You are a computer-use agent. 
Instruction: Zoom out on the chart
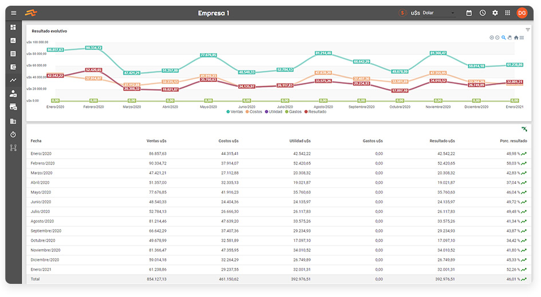point(497,38)
